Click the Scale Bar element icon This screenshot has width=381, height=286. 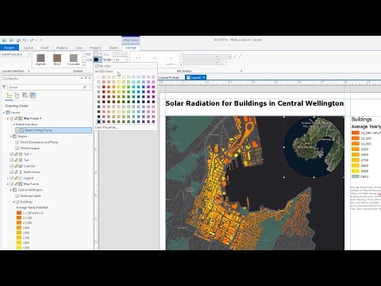click(x=21, y=166)
